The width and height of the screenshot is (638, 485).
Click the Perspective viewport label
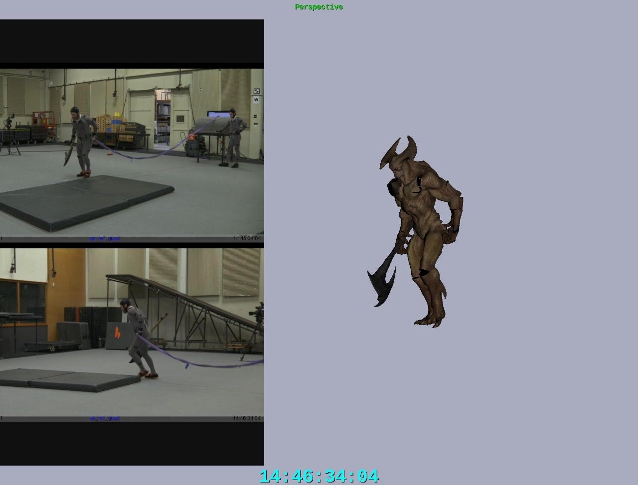319,7
